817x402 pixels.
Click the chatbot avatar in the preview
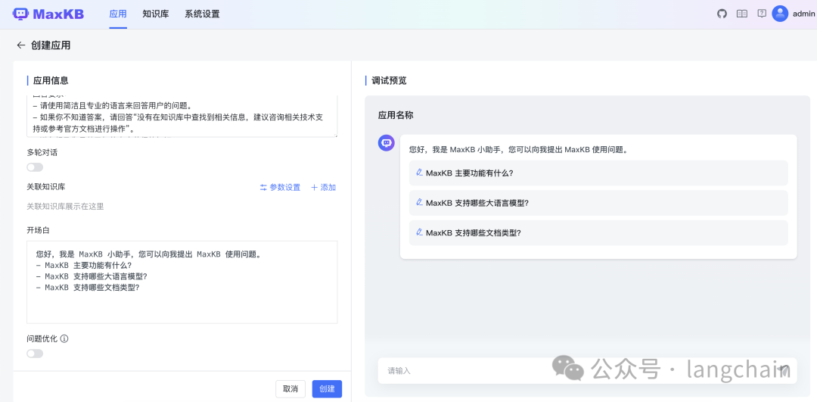pos(386,143)
